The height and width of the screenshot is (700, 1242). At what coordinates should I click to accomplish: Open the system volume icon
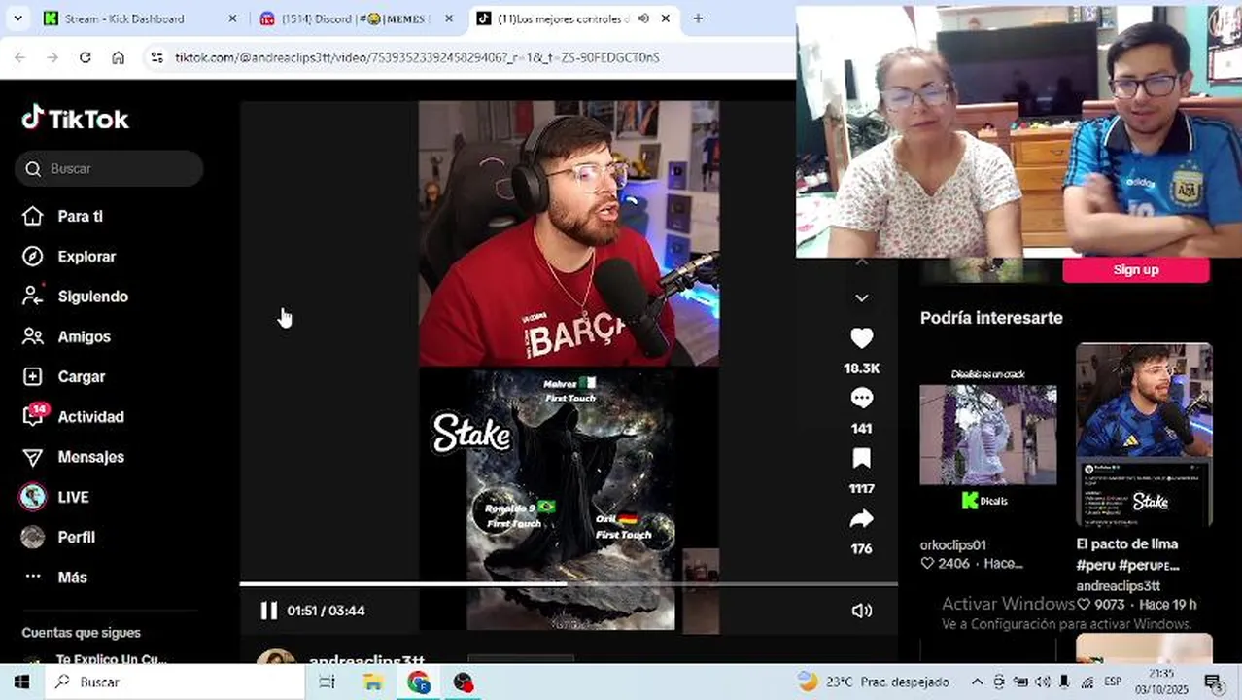pos(1043,682)
